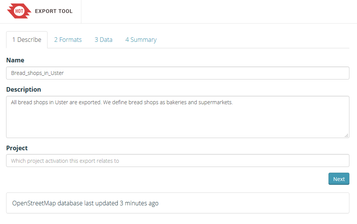Click the word 'supermarkets' in the description
This screenshot has width=357, height=224.
coord(215,102)
